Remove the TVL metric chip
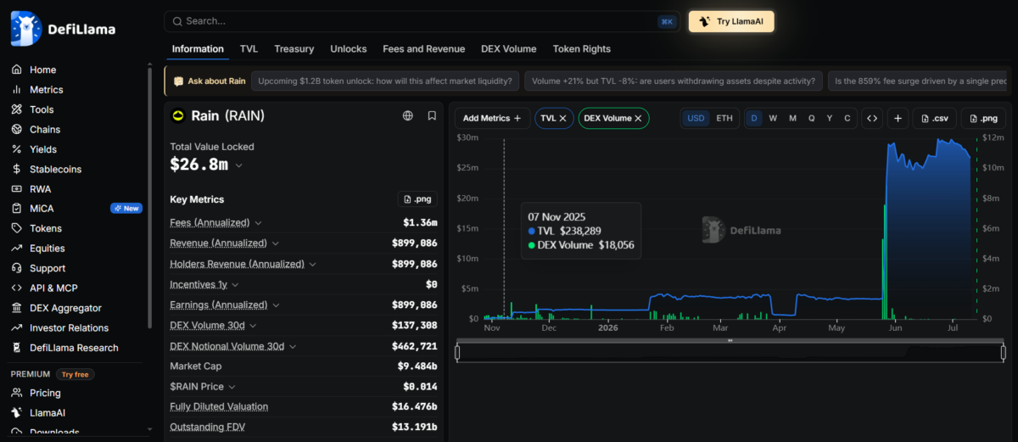 click(x=562, y=119)
